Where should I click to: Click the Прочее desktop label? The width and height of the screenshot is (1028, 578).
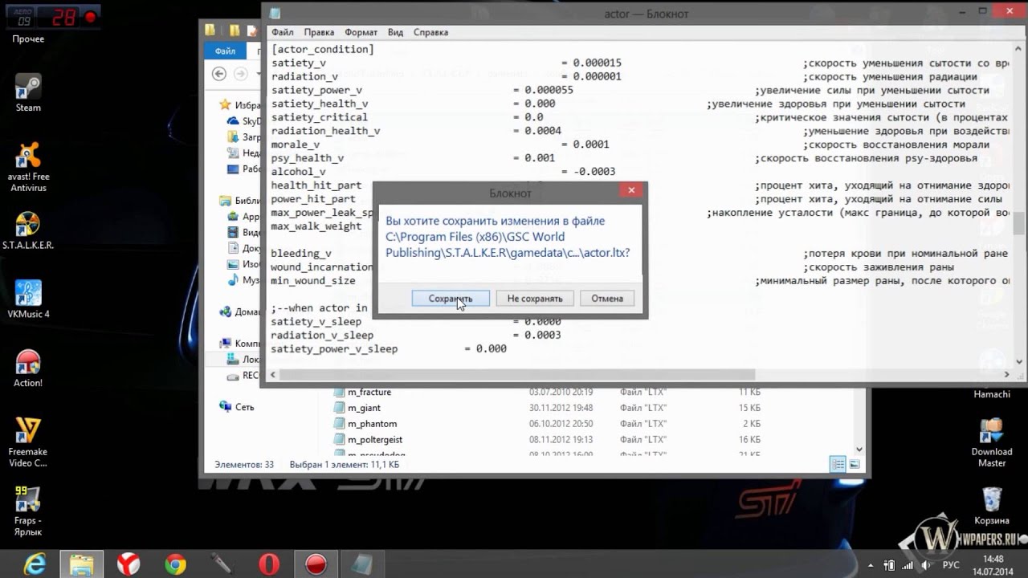coord(28,39)
